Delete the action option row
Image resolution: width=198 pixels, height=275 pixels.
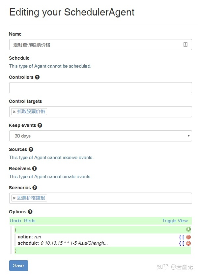coord(188,237)
